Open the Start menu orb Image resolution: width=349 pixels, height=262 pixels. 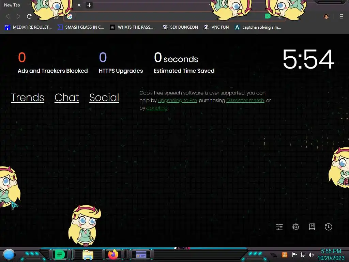pos(9,254)
